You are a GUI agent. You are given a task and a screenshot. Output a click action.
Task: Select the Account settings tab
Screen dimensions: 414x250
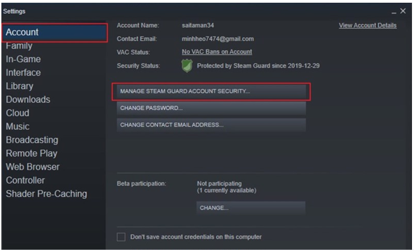[22, 32]
